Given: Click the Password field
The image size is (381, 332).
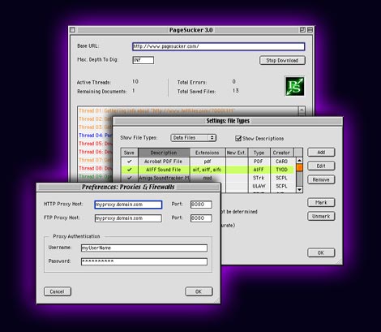Looking at the screenshot, I should click(144, 261).
